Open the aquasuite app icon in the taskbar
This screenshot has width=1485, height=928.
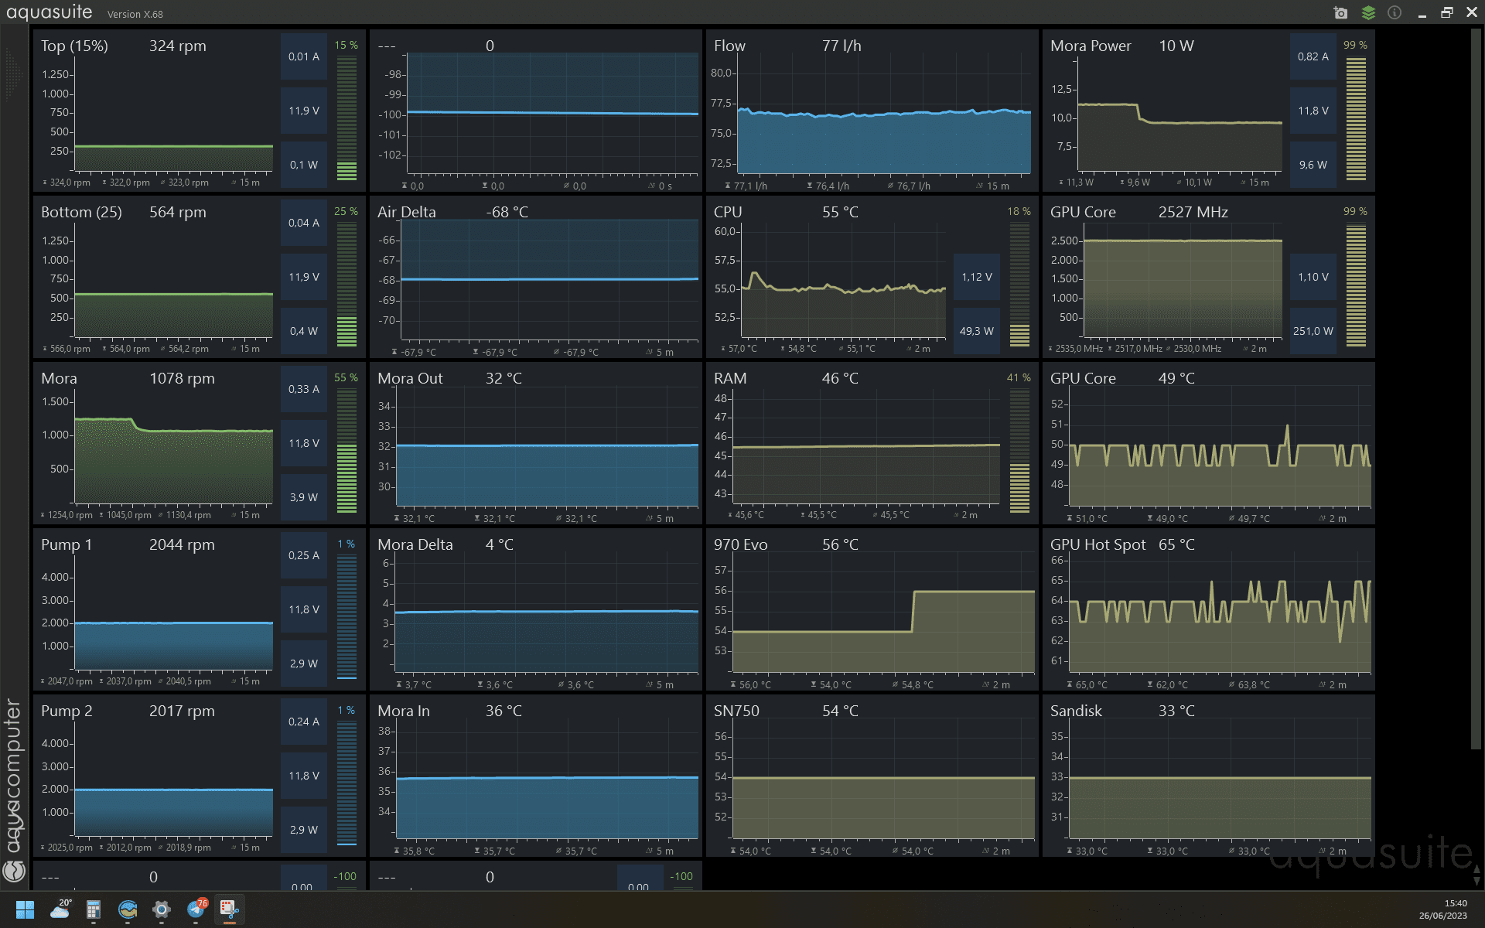coord(128,909)
